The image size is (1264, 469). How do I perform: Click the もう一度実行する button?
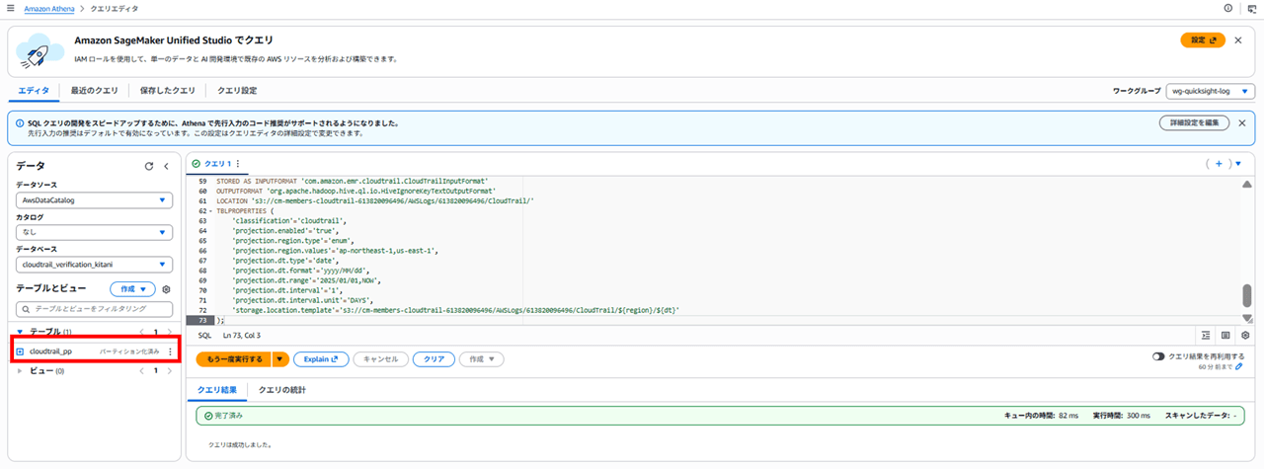[x=232, y=359]
